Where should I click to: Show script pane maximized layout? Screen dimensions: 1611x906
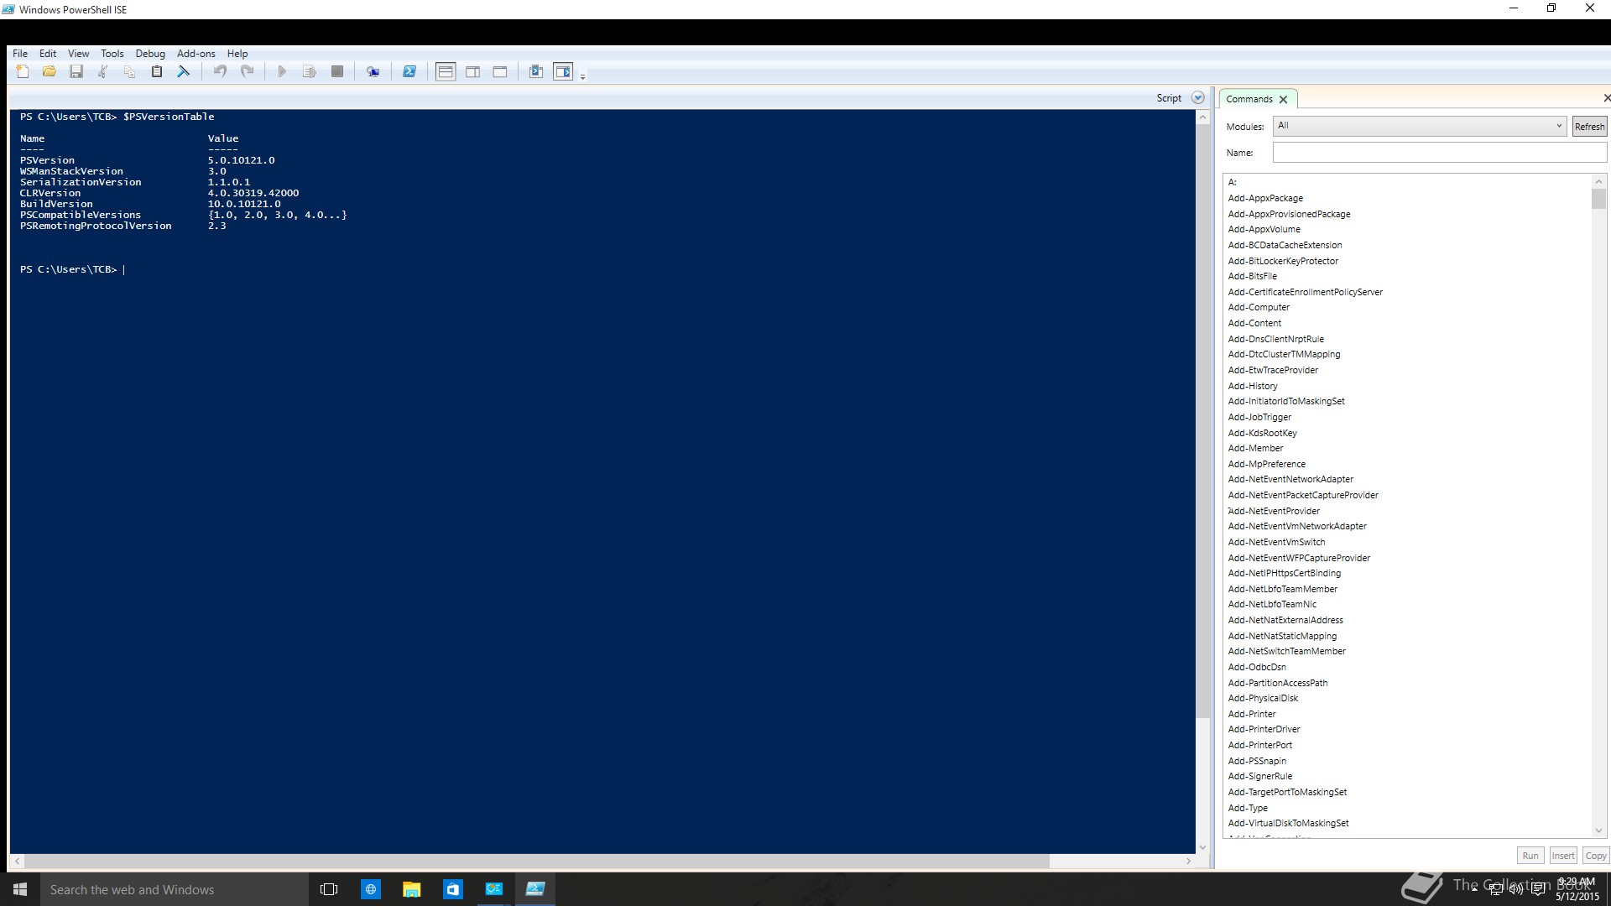pyautogui.click(x=500, y=72)
